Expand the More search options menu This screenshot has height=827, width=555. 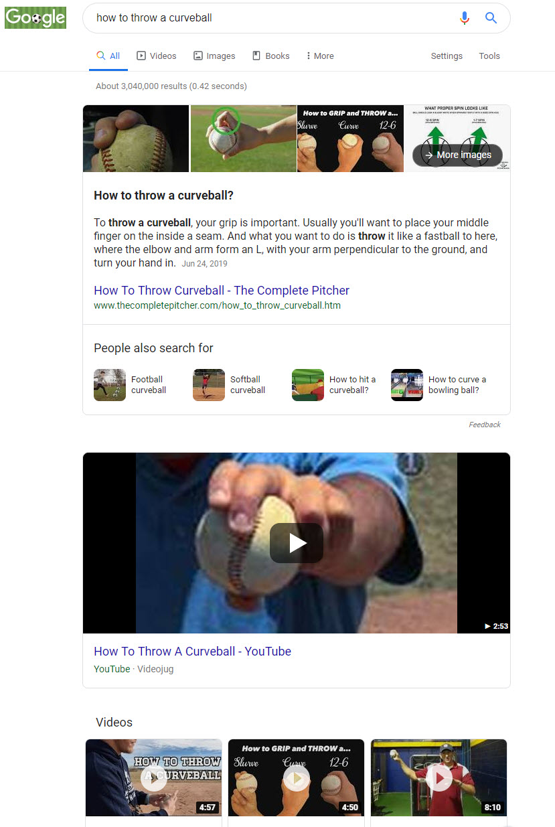pos(320,56)
